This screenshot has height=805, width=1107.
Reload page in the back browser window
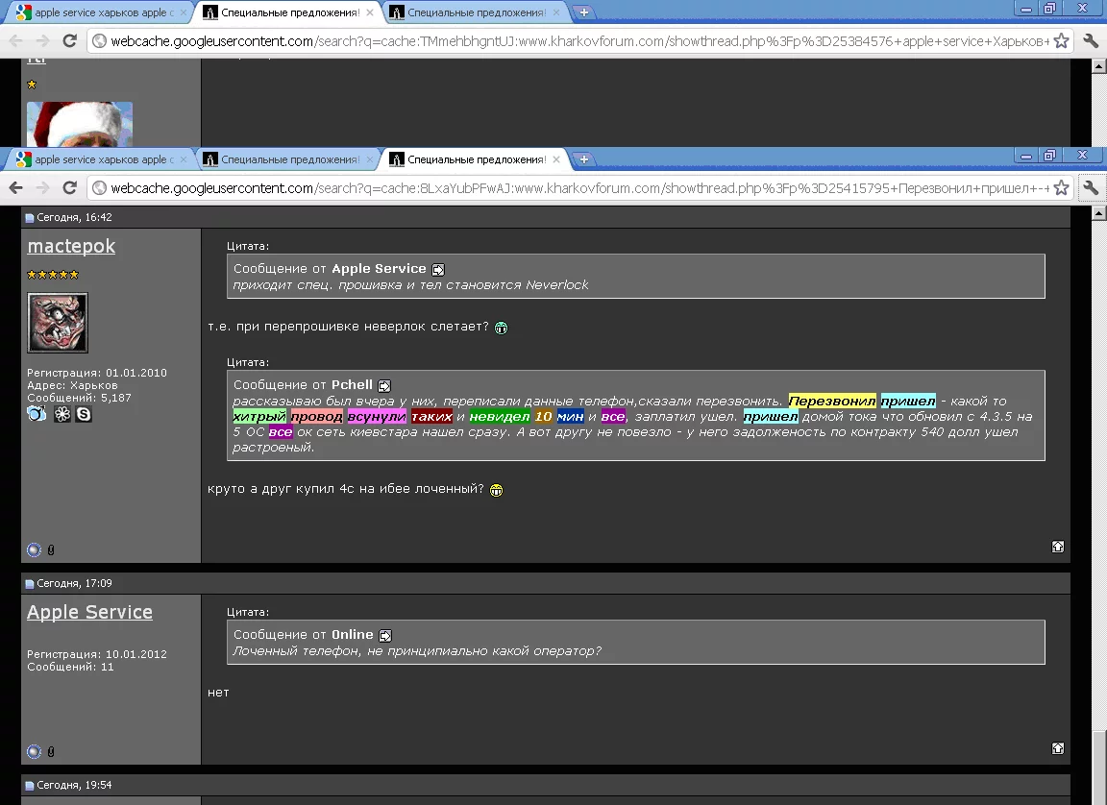(69, 41)
